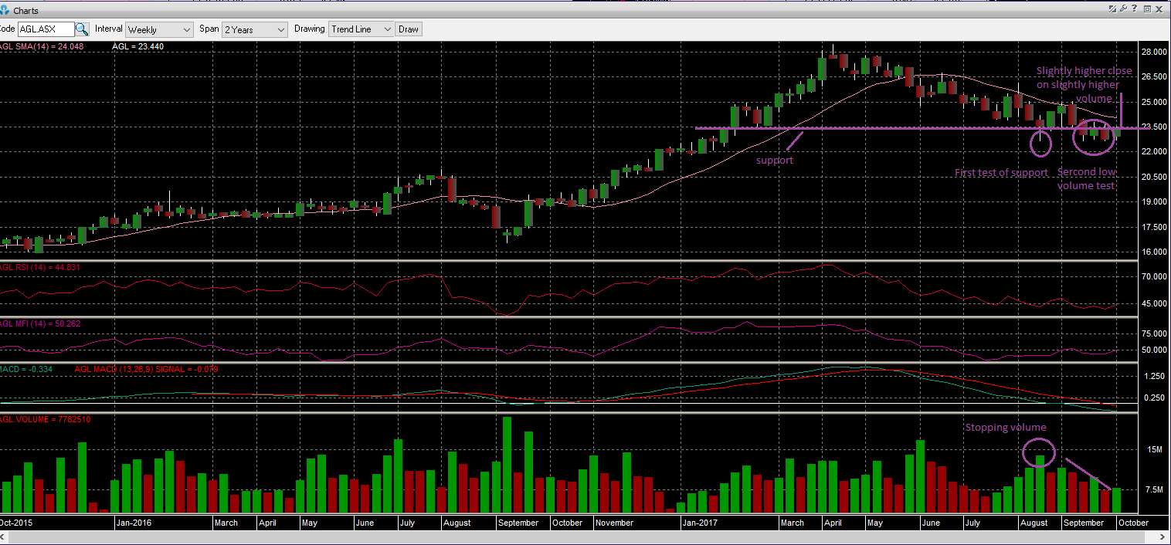1171x545 pixels.
Task: Maximize the Charts panel
Action: click(x=1147, y=9)
